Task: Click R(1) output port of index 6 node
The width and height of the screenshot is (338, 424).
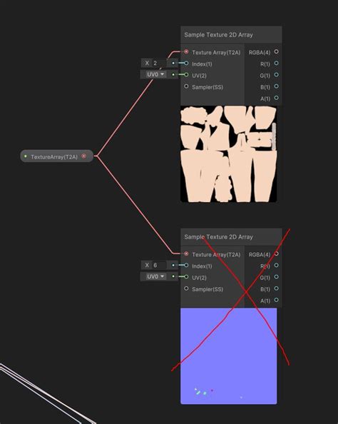Action: 276,265
